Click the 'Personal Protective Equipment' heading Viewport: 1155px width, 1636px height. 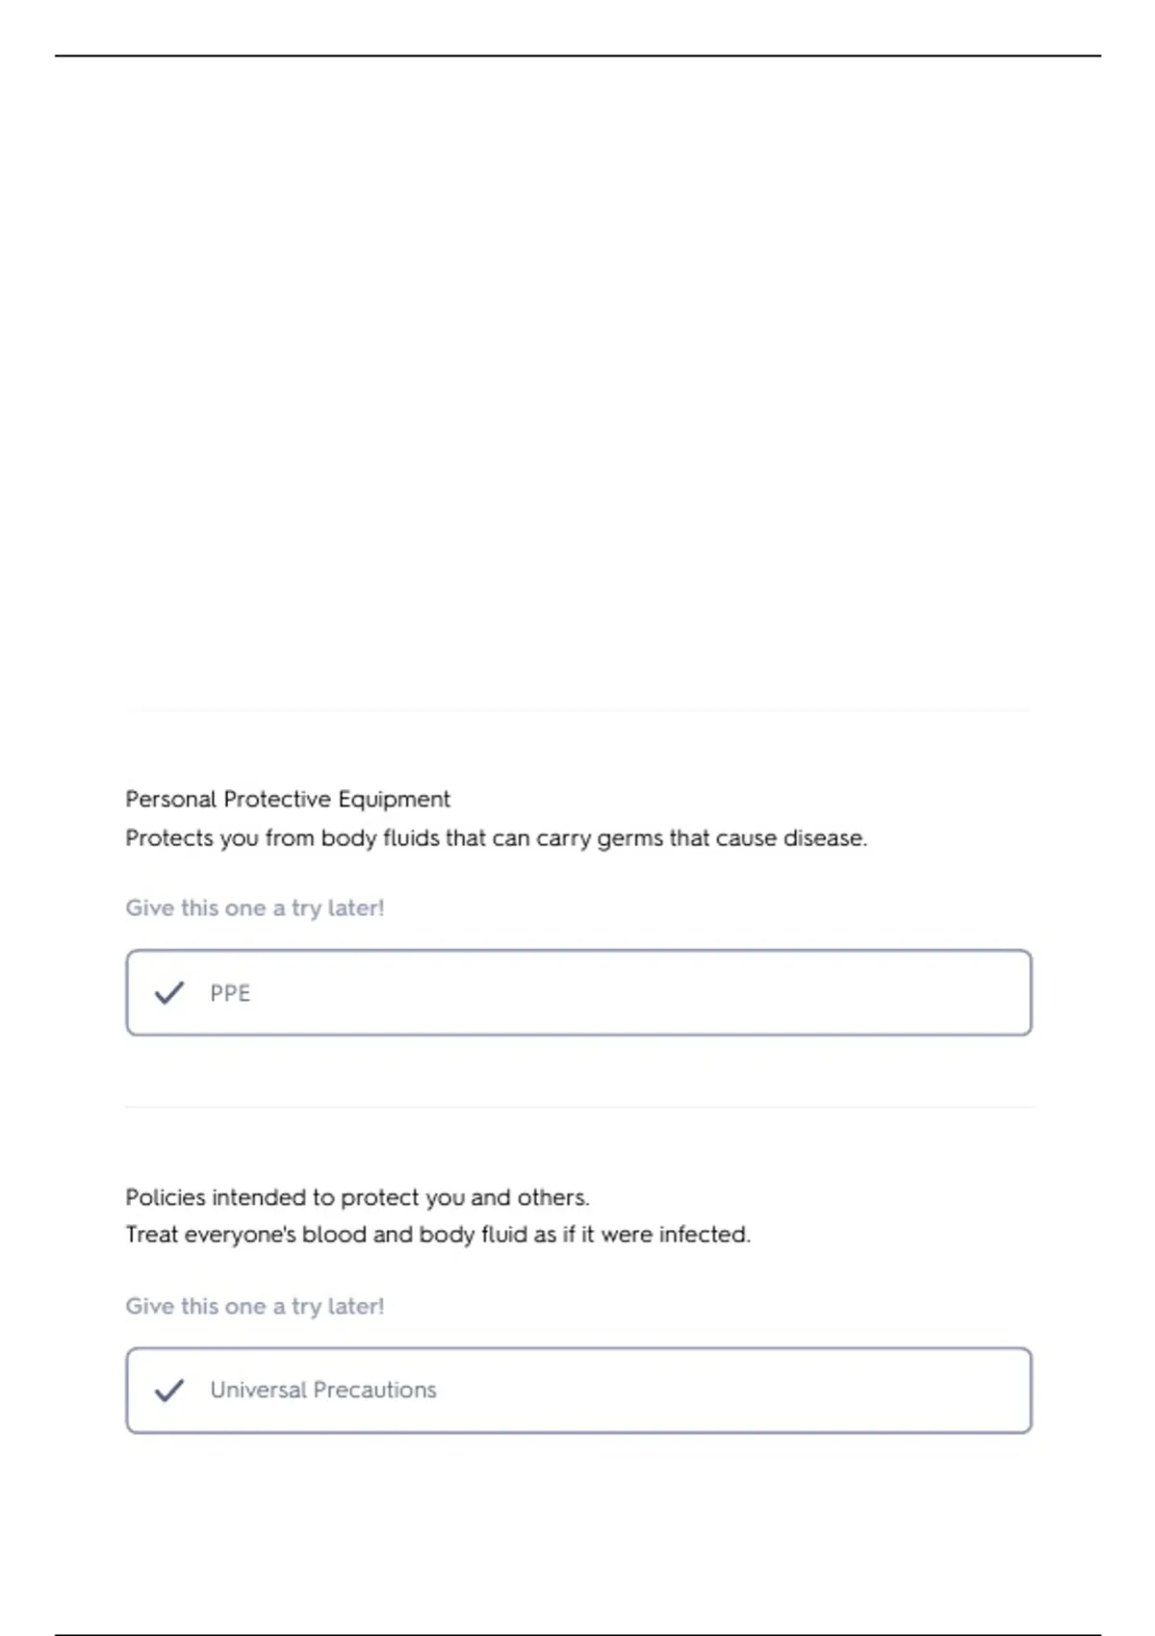tap(288, 800)
